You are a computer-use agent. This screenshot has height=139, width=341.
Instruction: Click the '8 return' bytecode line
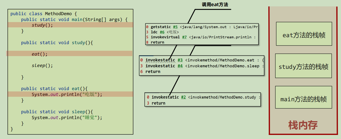coord(155,42)
